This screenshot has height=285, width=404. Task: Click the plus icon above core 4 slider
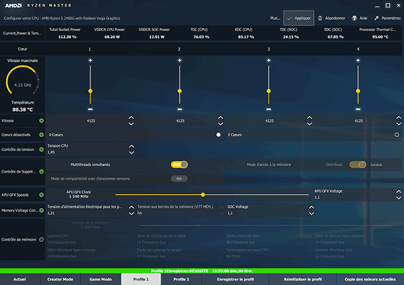(x=359, y=60)
